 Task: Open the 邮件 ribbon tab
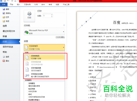point(43,4)
